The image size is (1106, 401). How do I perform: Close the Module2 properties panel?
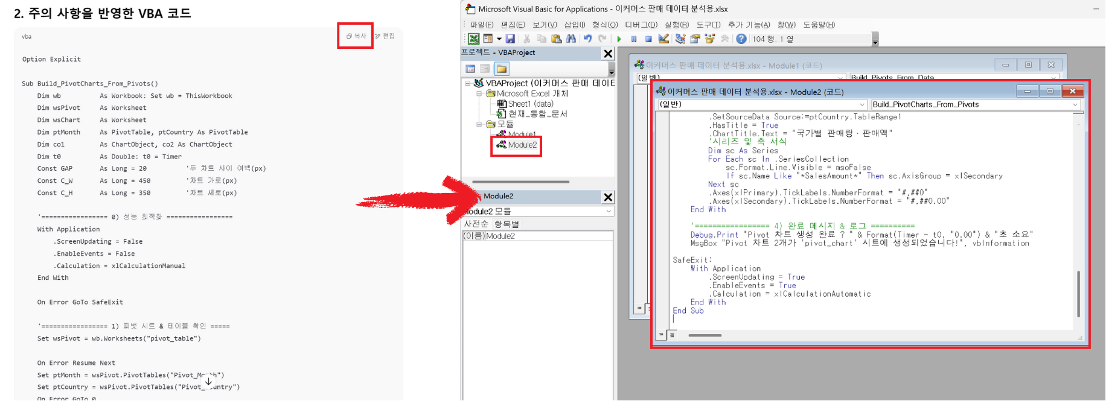608,197
